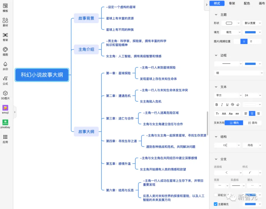The height and width of the screenshot is (209, 266).
Task: Apply bold formatting to text
Action: pyautogui.click(x=217, y=105)
